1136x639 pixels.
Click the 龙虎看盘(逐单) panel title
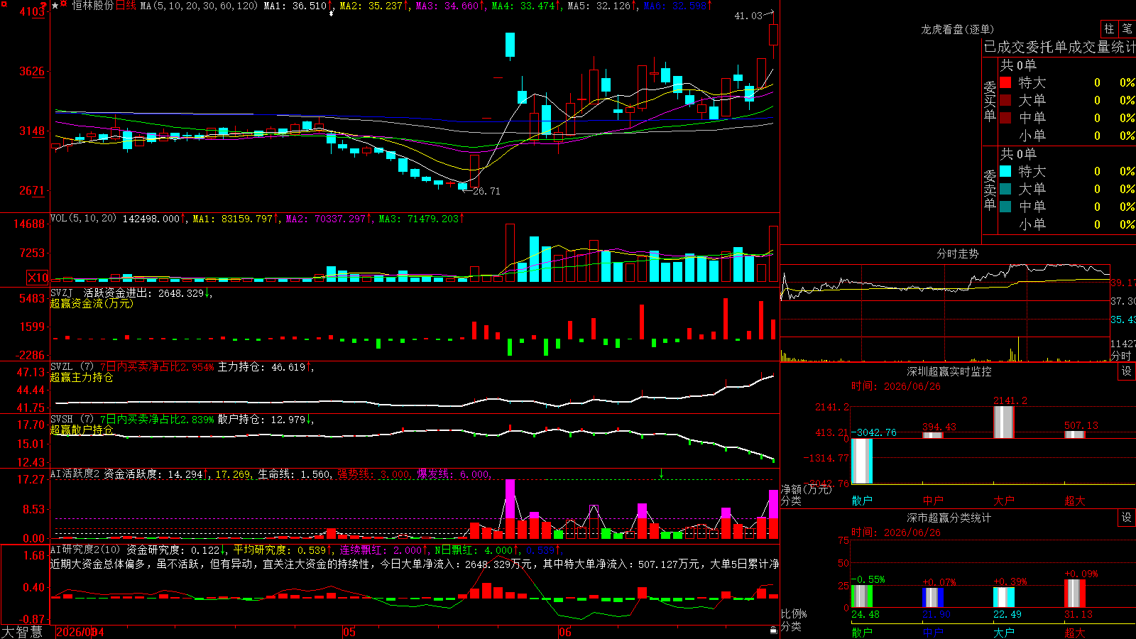click(957, 29)
